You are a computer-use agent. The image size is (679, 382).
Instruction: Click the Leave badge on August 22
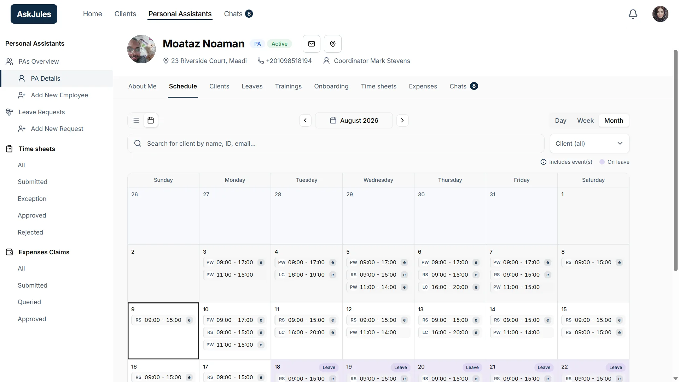pos(616,367)
